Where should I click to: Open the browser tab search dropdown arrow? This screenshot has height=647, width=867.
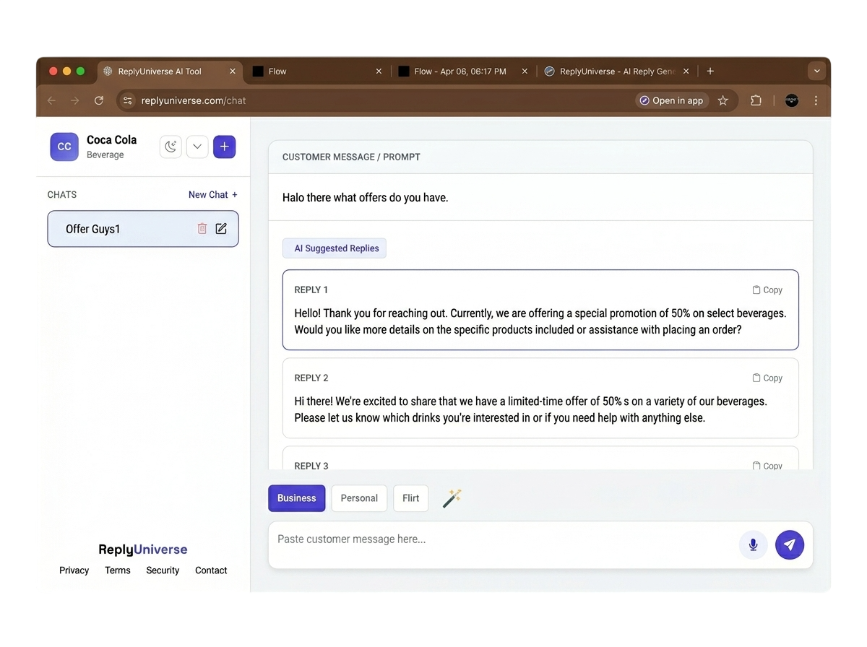click(816, 71)
